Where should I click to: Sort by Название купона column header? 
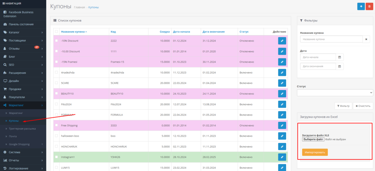(74, 32)
